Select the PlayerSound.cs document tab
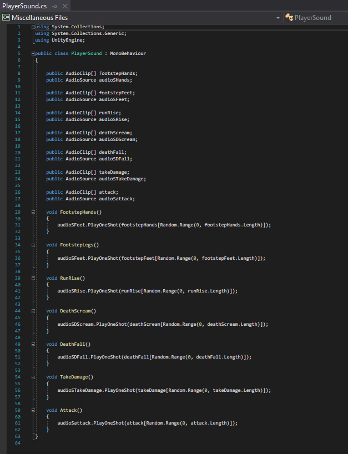The height and width of the screenshot is (454, 348). 24,6
